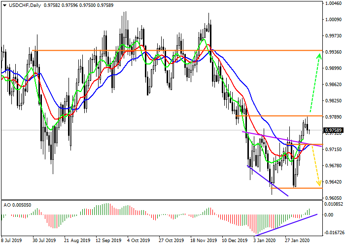Click the 1.00460 price axis label
This screenshot has height=246, width=345.
[x=334, y=3]
